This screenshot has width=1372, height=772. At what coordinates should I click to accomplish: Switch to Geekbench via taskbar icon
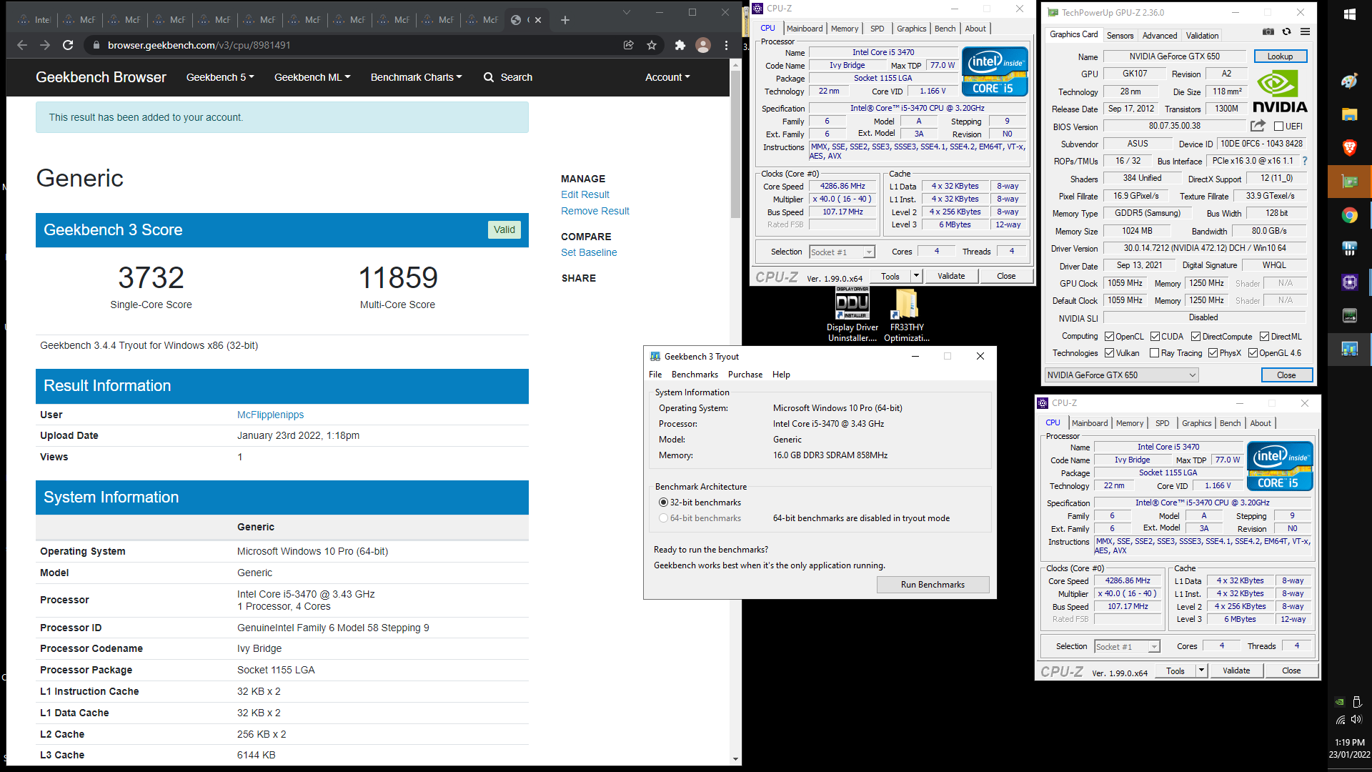tap(1349, 349)
